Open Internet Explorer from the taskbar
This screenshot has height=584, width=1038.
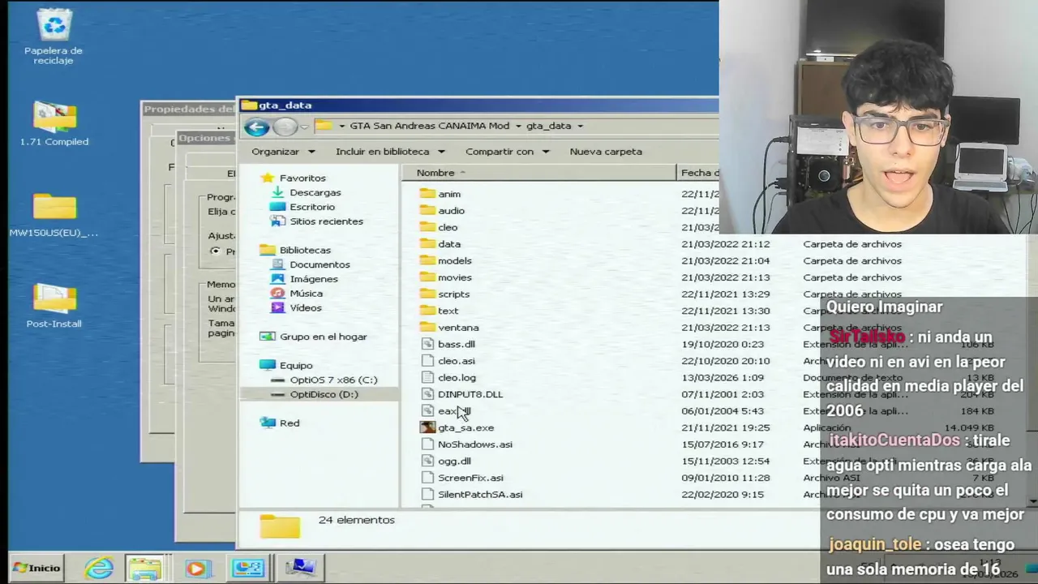pos(99,568)
